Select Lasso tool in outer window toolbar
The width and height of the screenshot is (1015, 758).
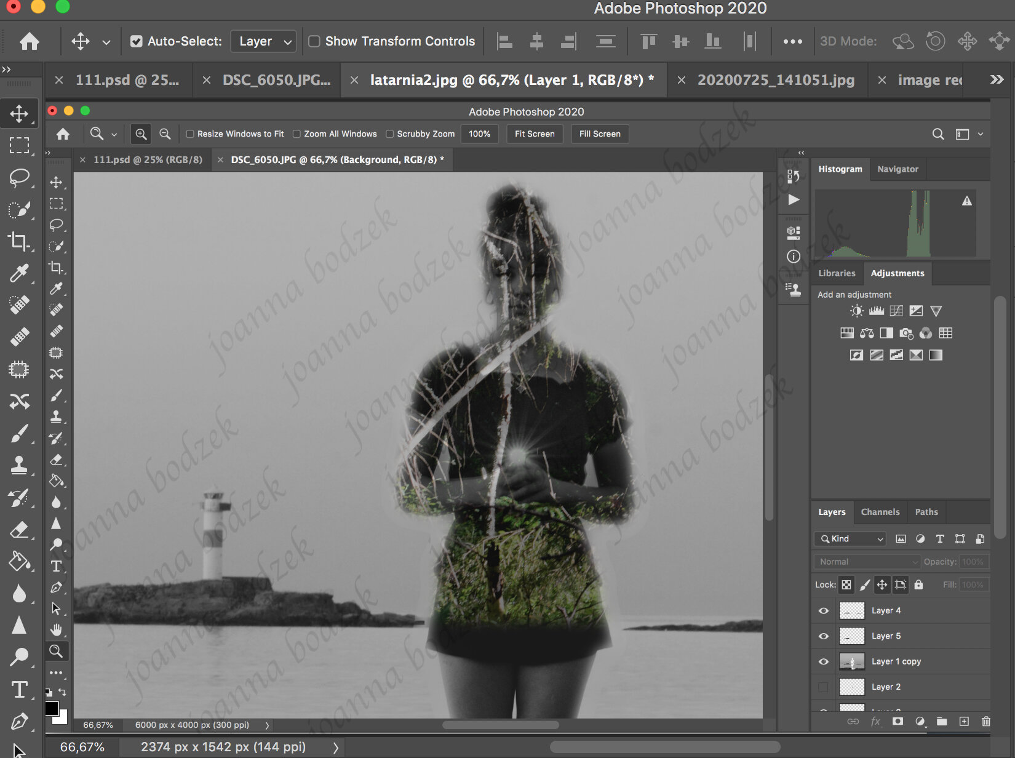[19, 178]
